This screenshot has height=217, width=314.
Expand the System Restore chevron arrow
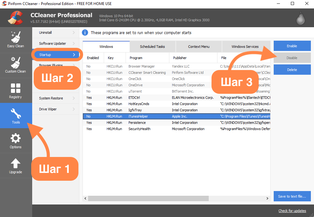[74, 98]
